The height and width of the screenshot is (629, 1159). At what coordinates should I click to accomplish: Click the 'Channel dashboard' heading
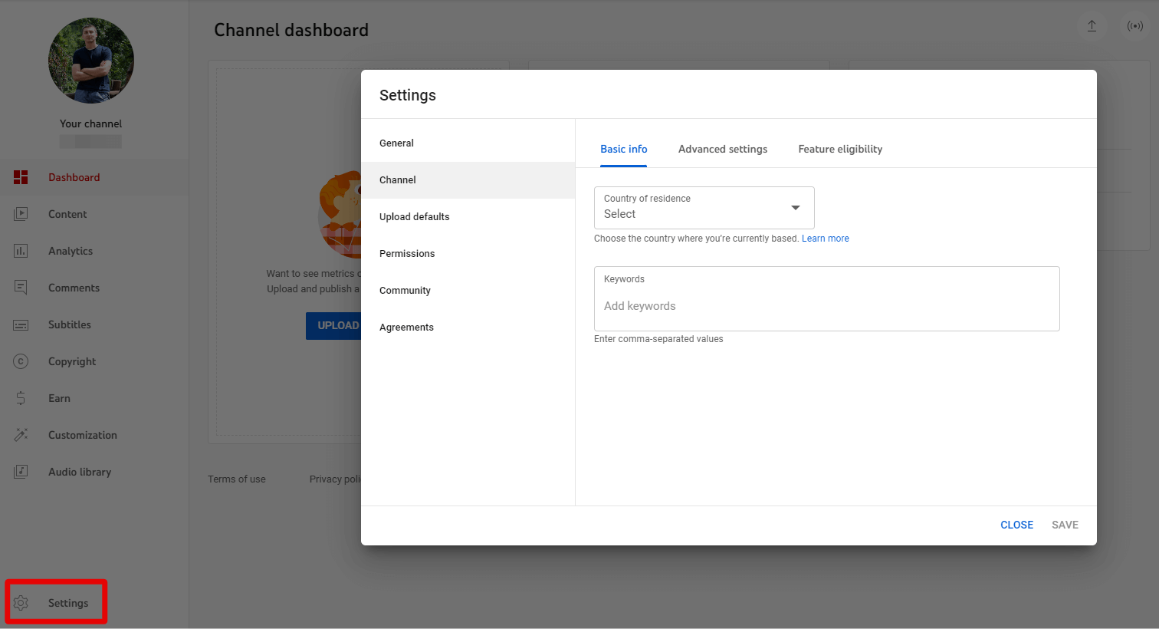(291, 30)
